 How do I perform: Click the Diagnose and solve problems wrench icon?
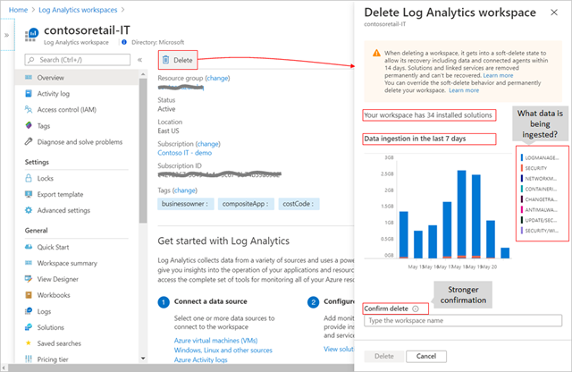click(x=29, y=141)
